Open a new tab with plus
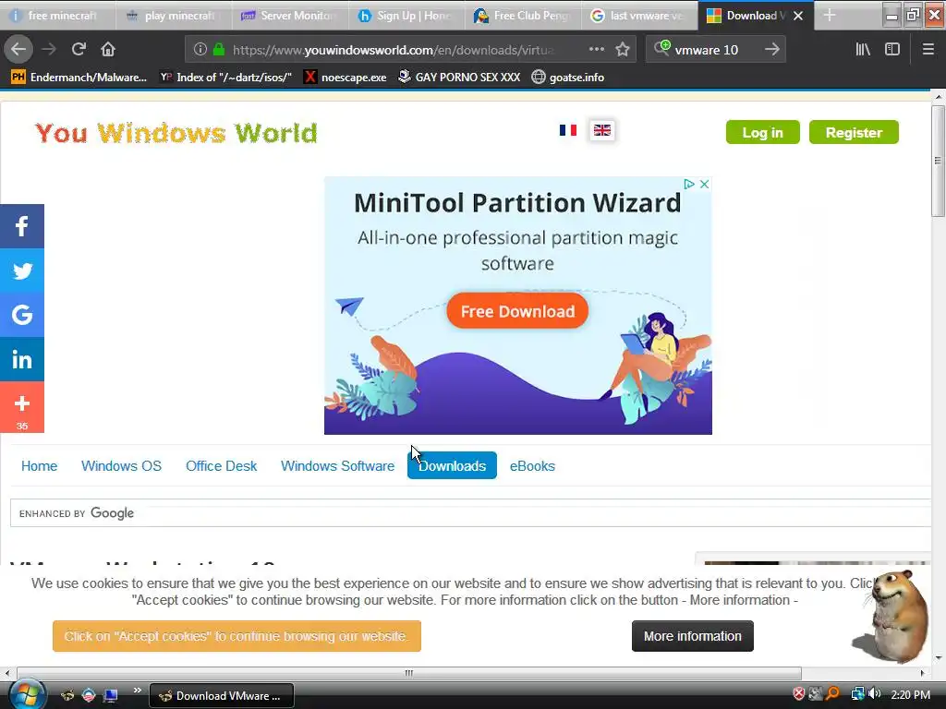 pyautogui.click(x=830, y=15)
